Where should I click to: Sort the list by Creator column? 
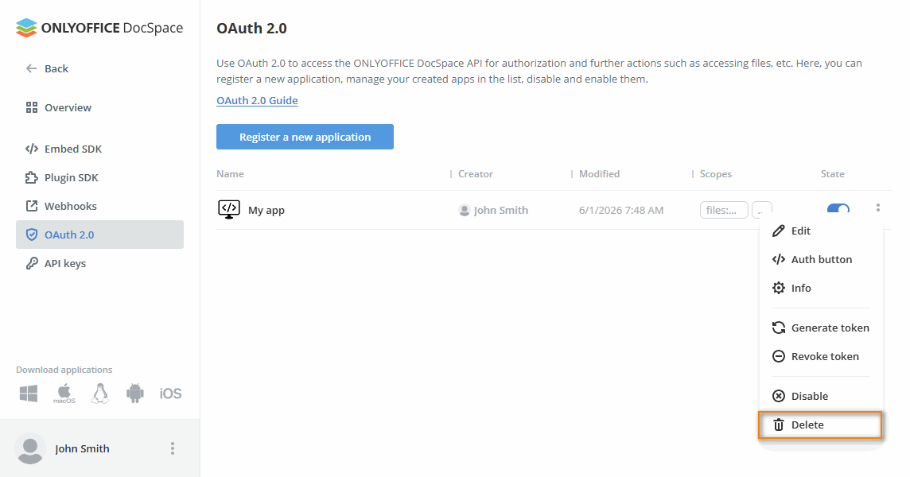point(476,174)
